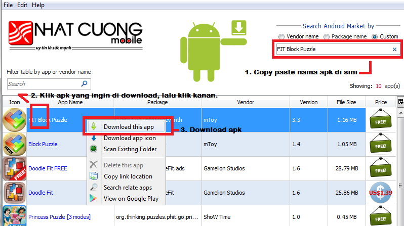Clear the FIT Block Puzzle search text
Viewport: 404px width, 226px height.
coord(394,49)
